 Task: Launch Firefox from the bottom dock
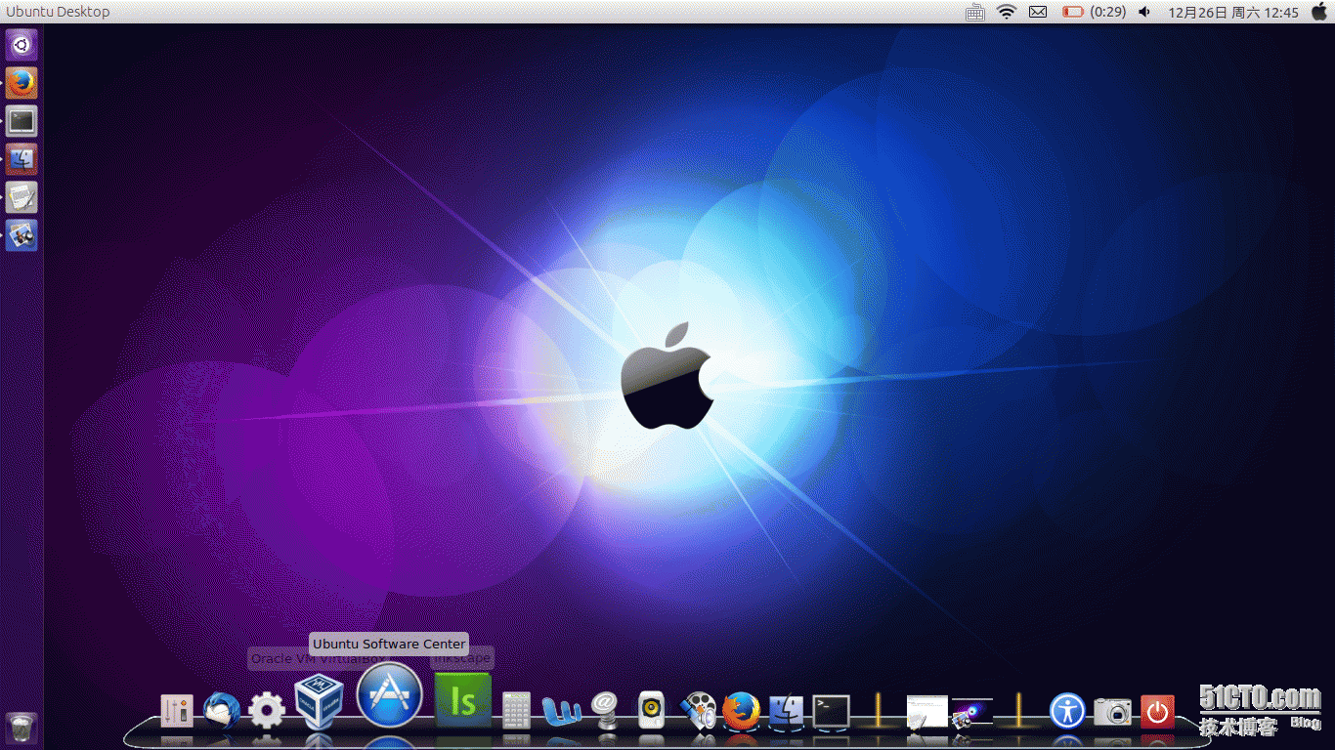pos(742,710)
